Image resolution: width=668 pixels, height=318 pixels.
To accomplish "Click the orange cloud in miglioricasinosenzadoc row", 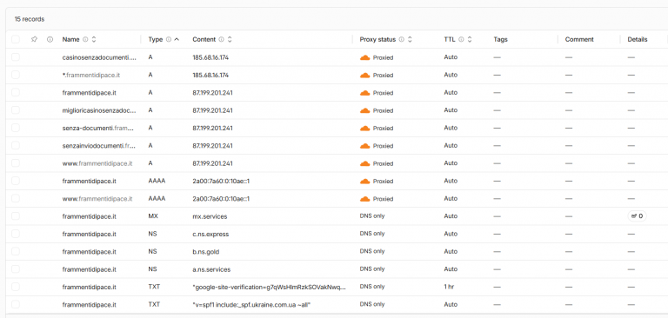I will point(364,110).
